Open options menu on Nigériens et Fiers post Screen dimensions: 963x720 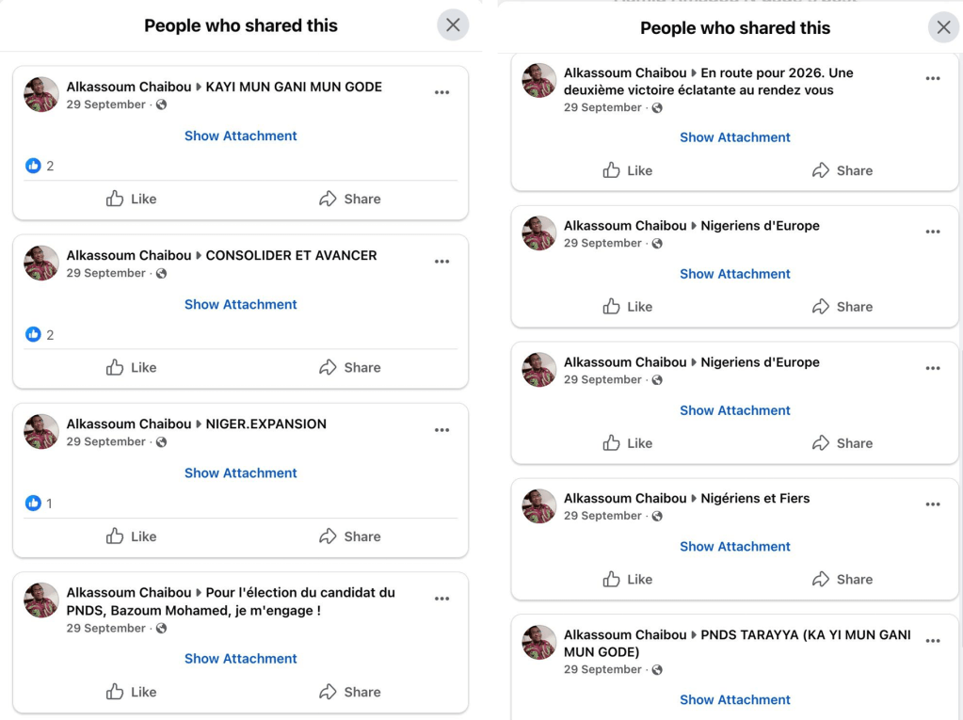click(x=933, y=504)
